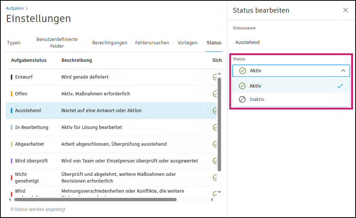The image size is (356, 218).
Task: Navigate back via Aufgaben breadcrumb link
Action: pos(15,8)
